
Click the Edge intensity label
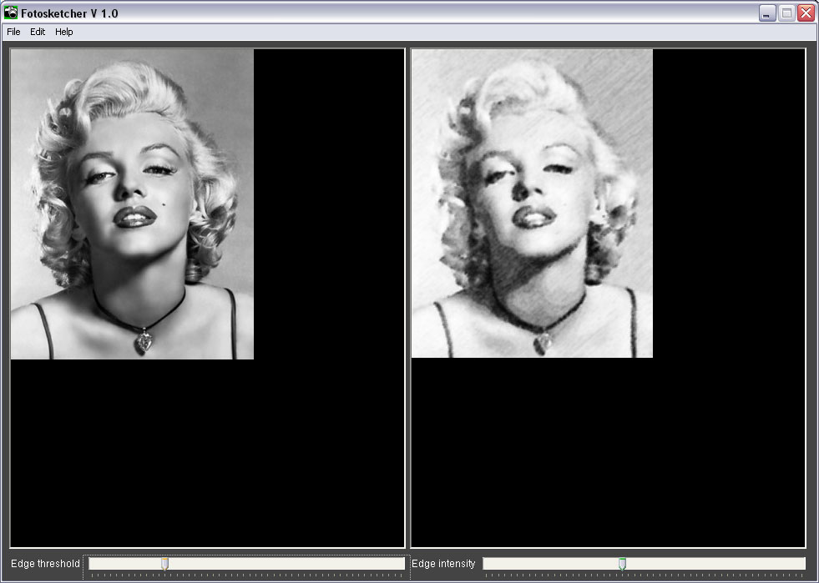(x=443, y=564)
